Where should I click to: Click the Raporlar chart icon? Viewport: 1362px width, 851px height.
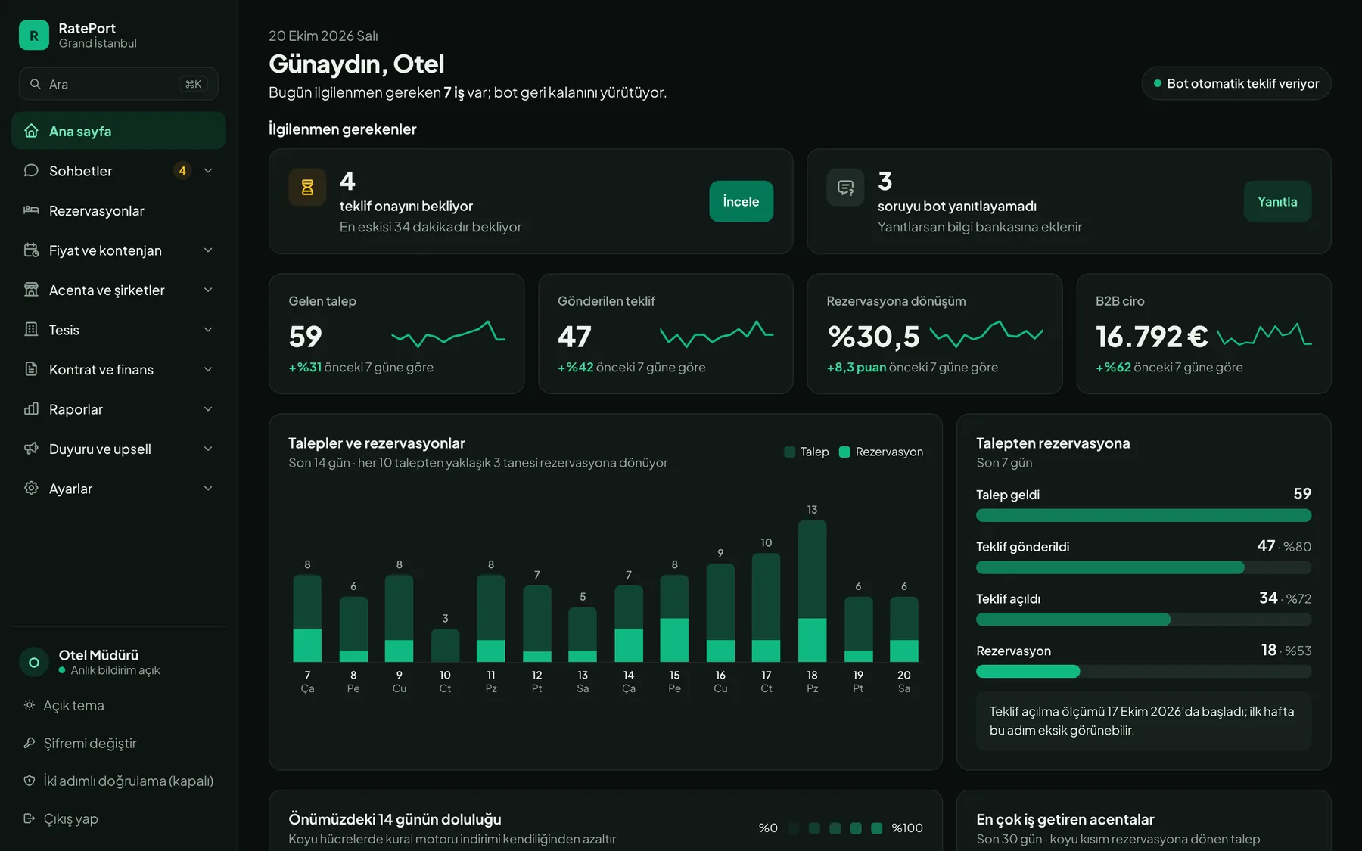(31, 408)
